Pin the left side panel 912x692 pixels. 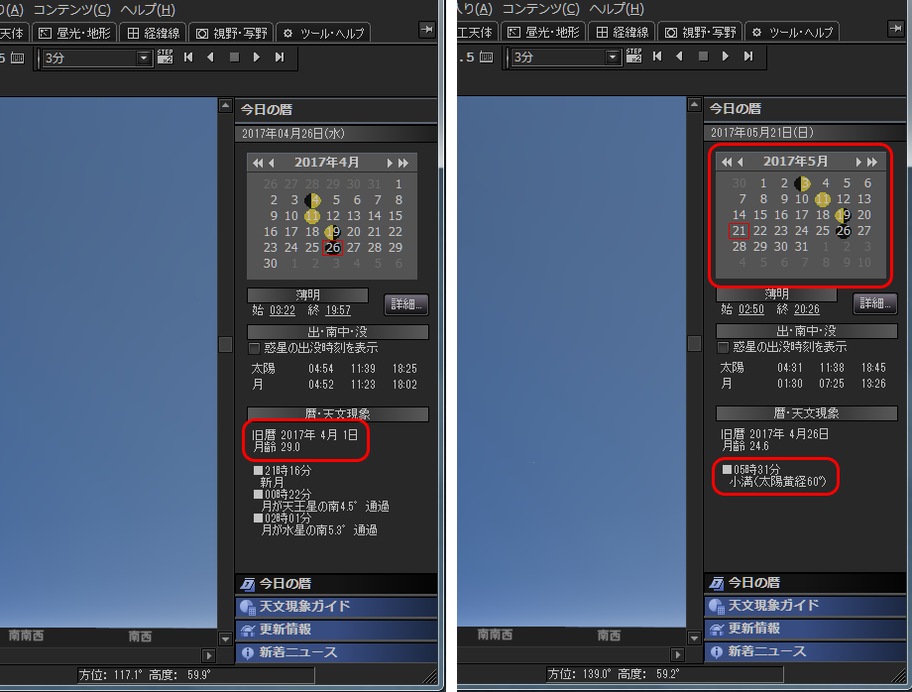[427, 29]
